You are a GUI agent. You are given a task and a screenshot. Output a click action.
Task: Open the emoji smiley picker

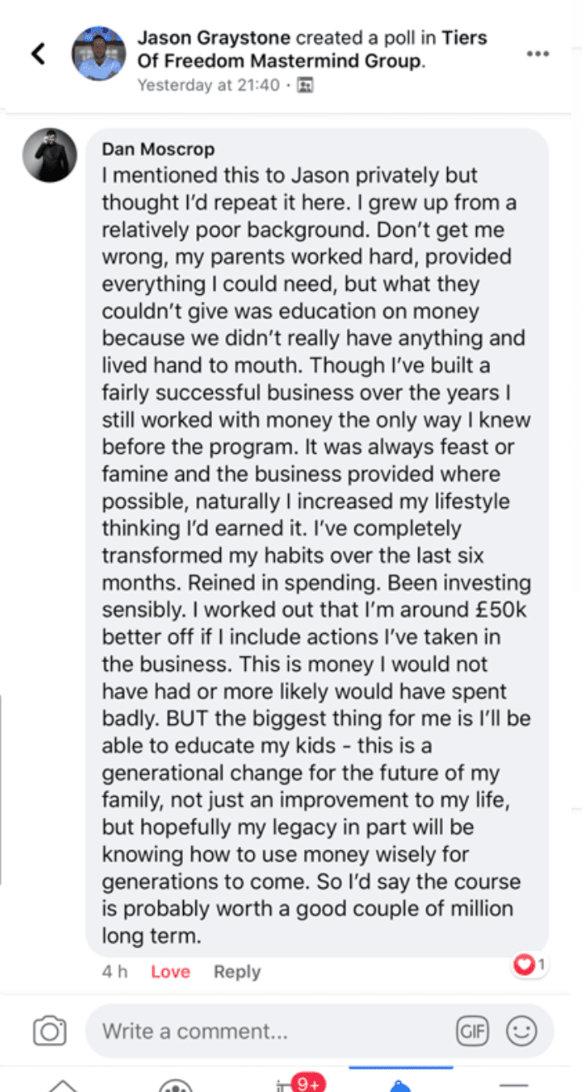click(522, 1032)
